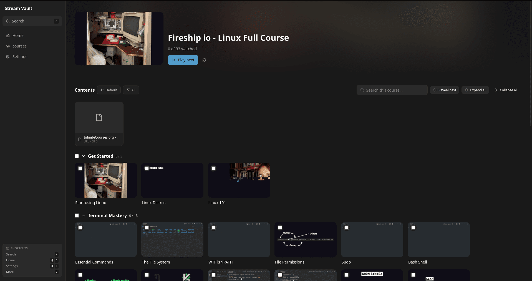Open the Linux 101 video title
The height and width of the screenshot is (281, 532).
pos(217,203)
